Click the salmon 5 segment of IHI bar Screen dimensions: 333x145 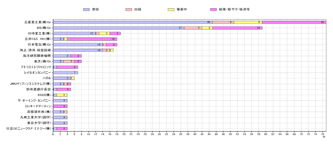pos(193,28)
